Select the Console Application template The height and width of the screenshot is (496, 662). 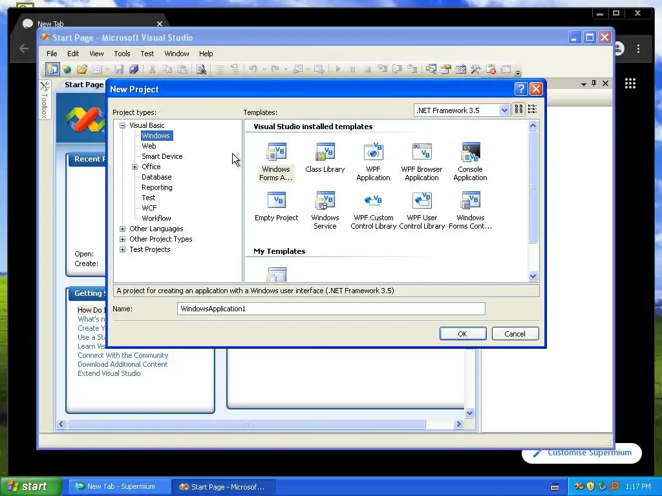(x=471, y=162)
